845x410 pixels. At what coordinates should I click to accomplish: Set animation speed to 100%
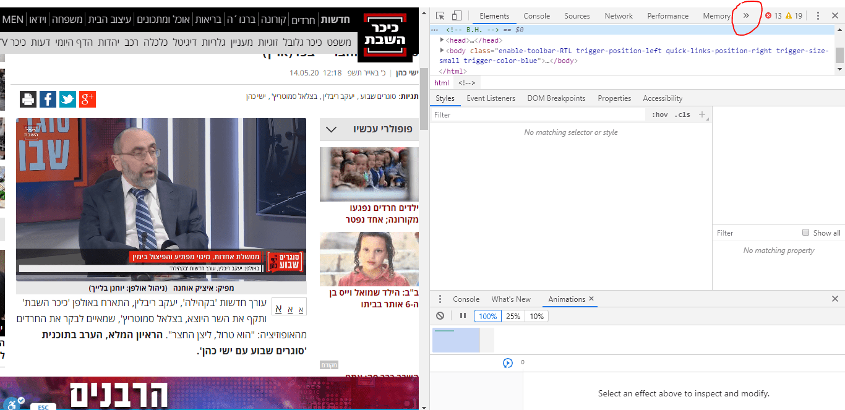coord(487,316)
